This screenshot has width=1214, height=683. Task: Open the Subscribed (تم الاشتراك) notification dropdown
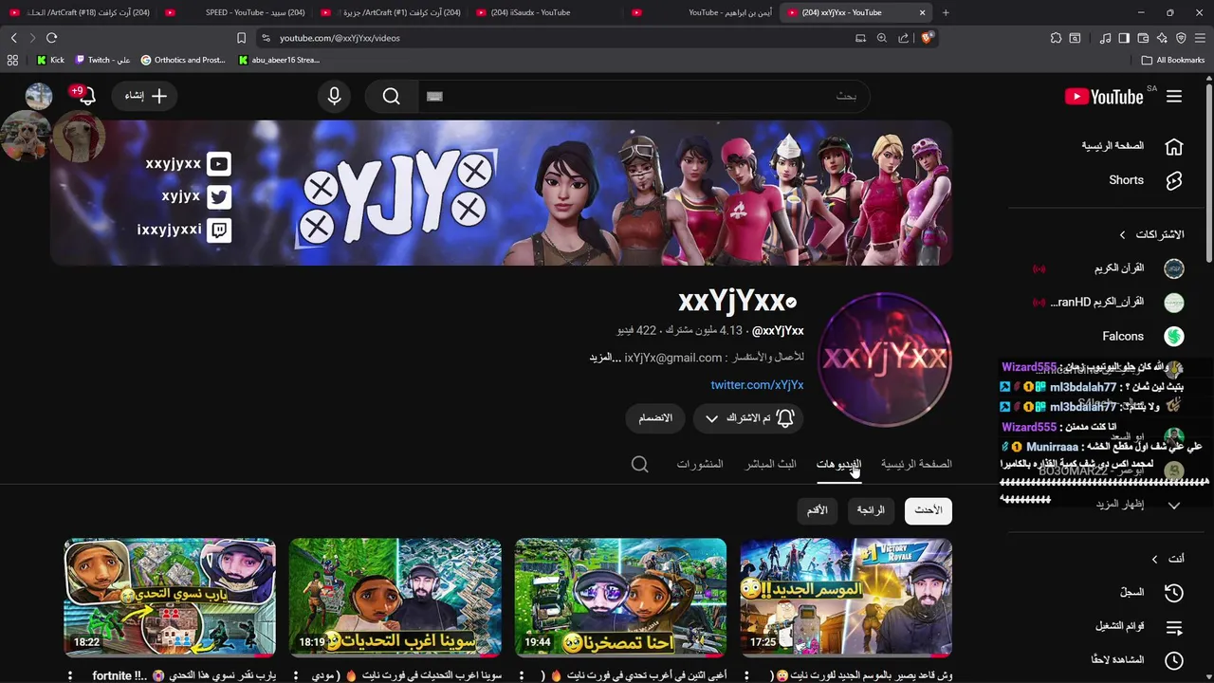(x=748, y=418)
